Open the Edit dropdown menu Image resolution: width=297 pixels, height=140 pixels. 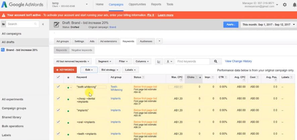[x=89, y=70]
